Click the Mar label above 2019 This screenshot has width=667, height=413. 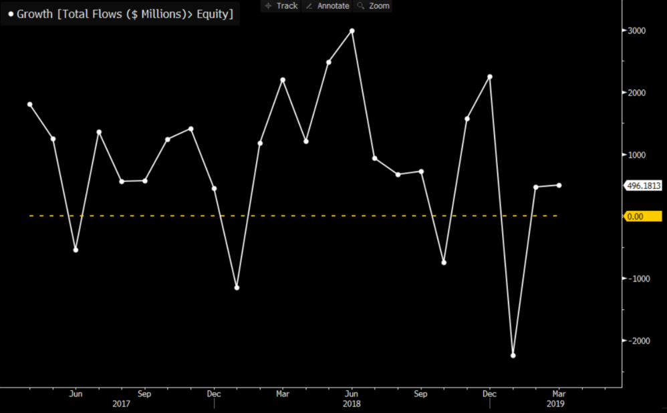point(559,394)
